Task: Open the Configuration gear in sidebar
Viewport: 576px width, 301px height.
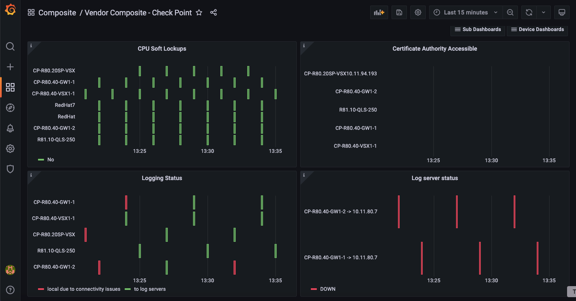Action: coord(10,149)
